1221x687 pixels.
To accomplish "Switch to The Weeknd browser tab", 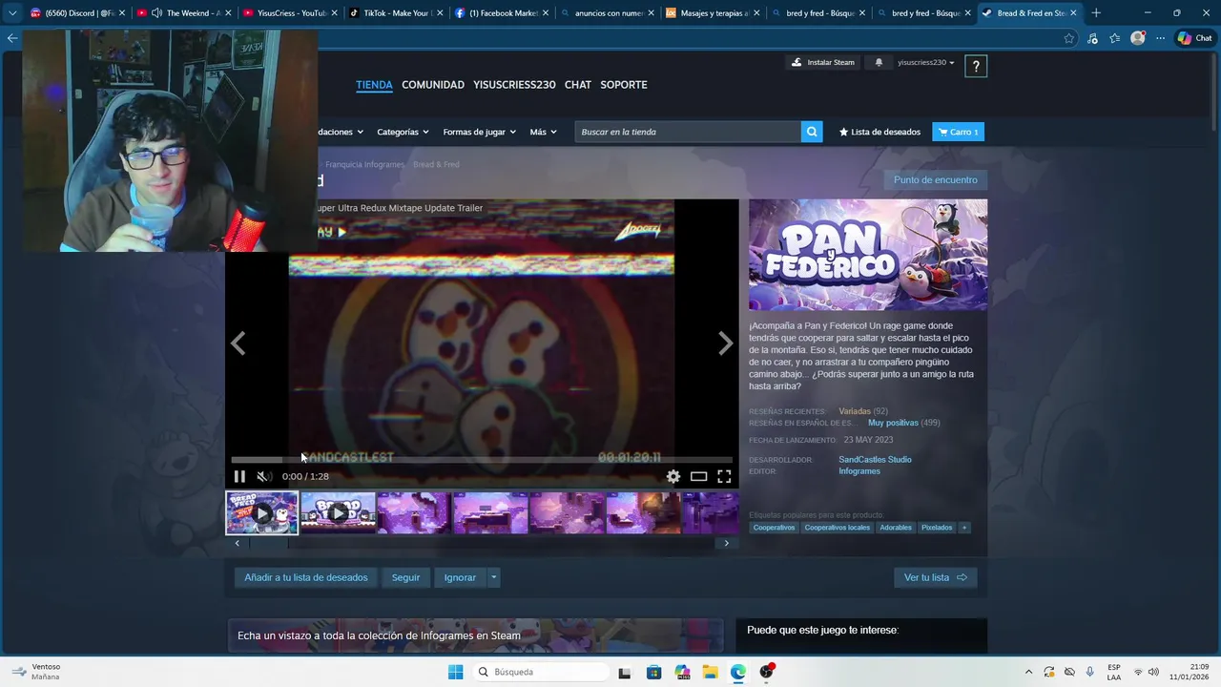I will tap(182, 13).
